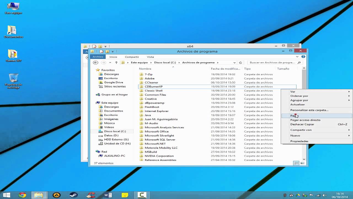Screen dimensions: 353x199
Task: Select ALKALINO-PC under Red
Action: [x=114, y=156]
